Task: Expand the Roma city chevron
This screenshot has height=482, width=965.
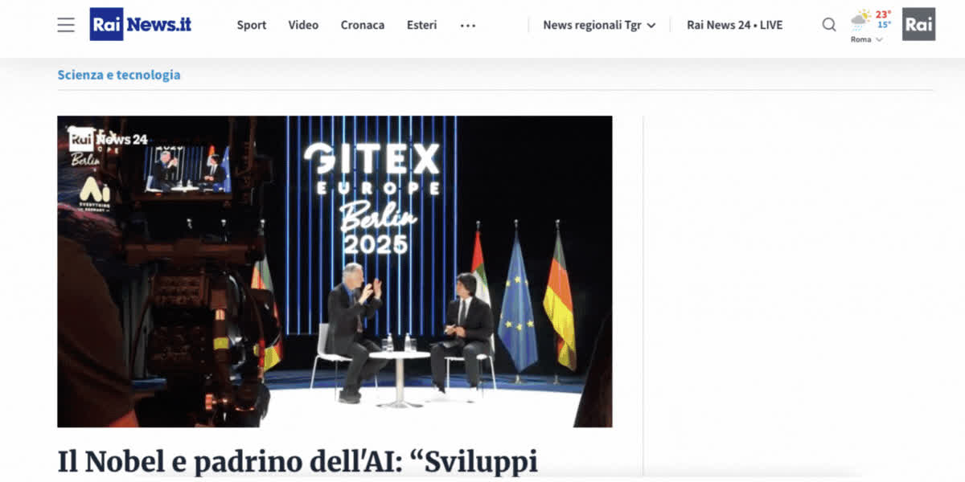Action: (879, 40)
